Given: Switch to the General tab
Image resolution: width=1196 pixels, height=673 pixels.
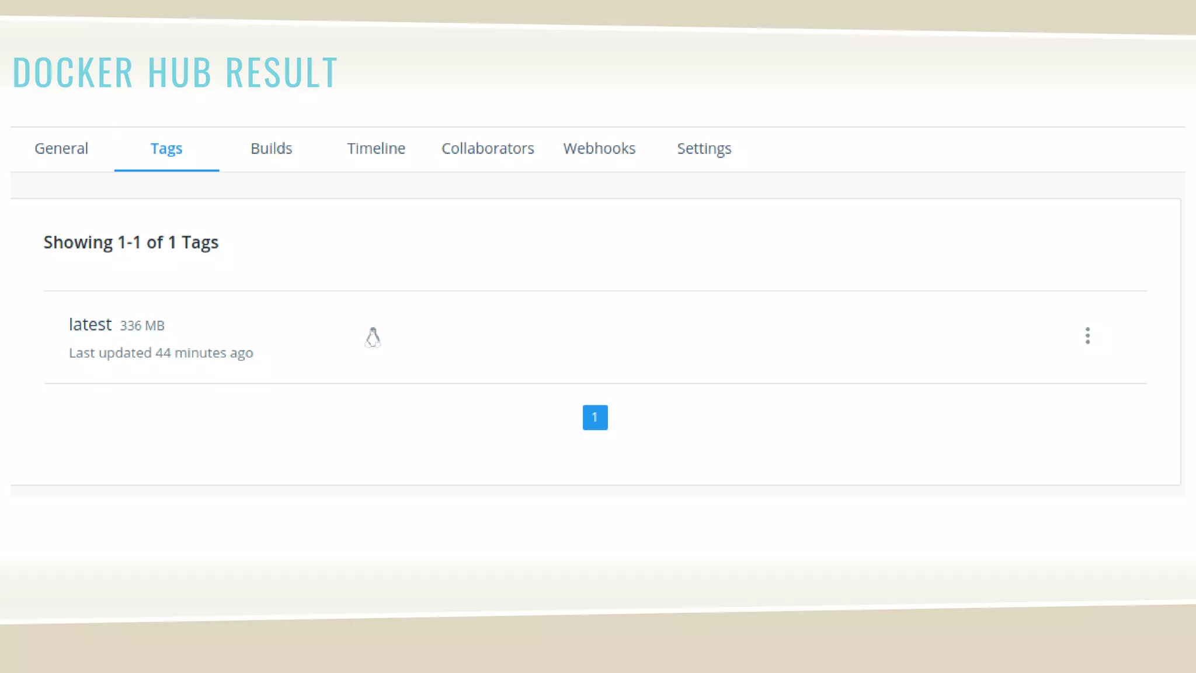Looking at the screenshot, I should pos(61,148).
